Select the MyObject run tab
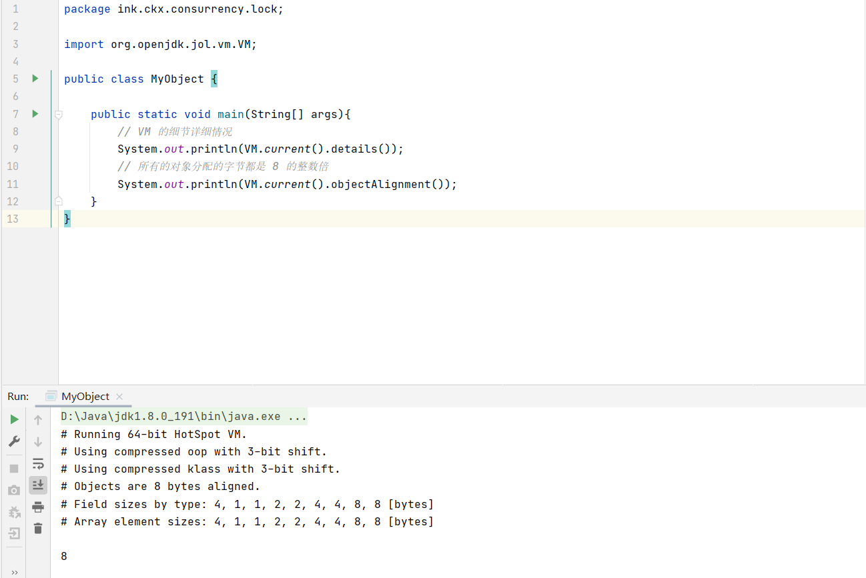Image resolution: width=866 pixels, height=578 pixels. tap(85, 397)
